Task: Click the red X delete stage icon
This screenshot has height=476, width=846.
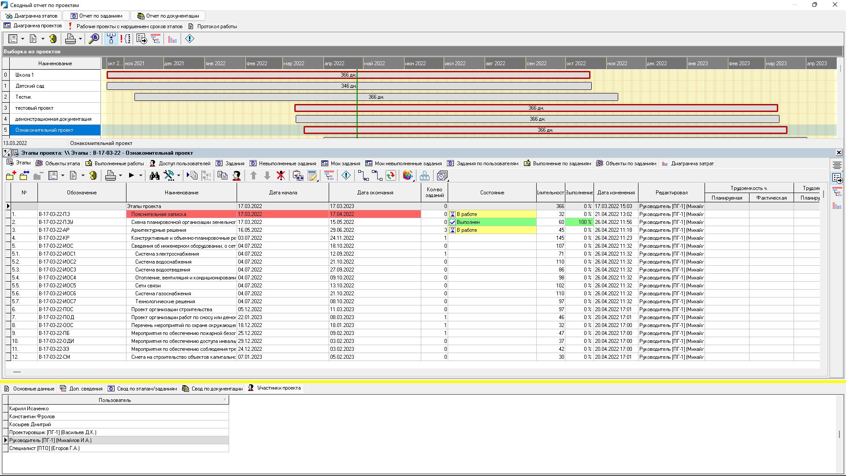Action: pyautogui.click(x=281, y=176)
